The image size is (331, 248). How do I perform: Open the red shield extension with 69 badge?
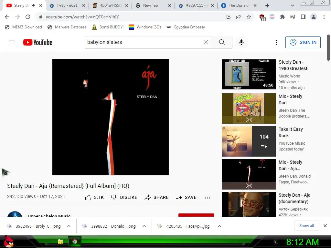pos(262,17)
